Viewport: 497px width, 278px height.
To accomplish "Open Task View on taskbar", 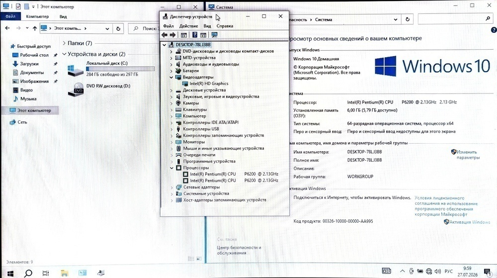I will 46,273.
